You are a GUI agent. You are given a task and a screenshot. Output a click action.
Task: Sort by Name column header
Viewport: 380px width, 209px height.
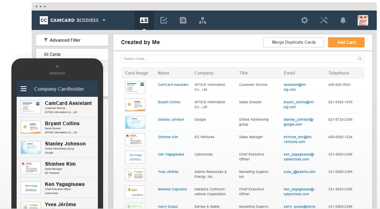pos(164,73)
